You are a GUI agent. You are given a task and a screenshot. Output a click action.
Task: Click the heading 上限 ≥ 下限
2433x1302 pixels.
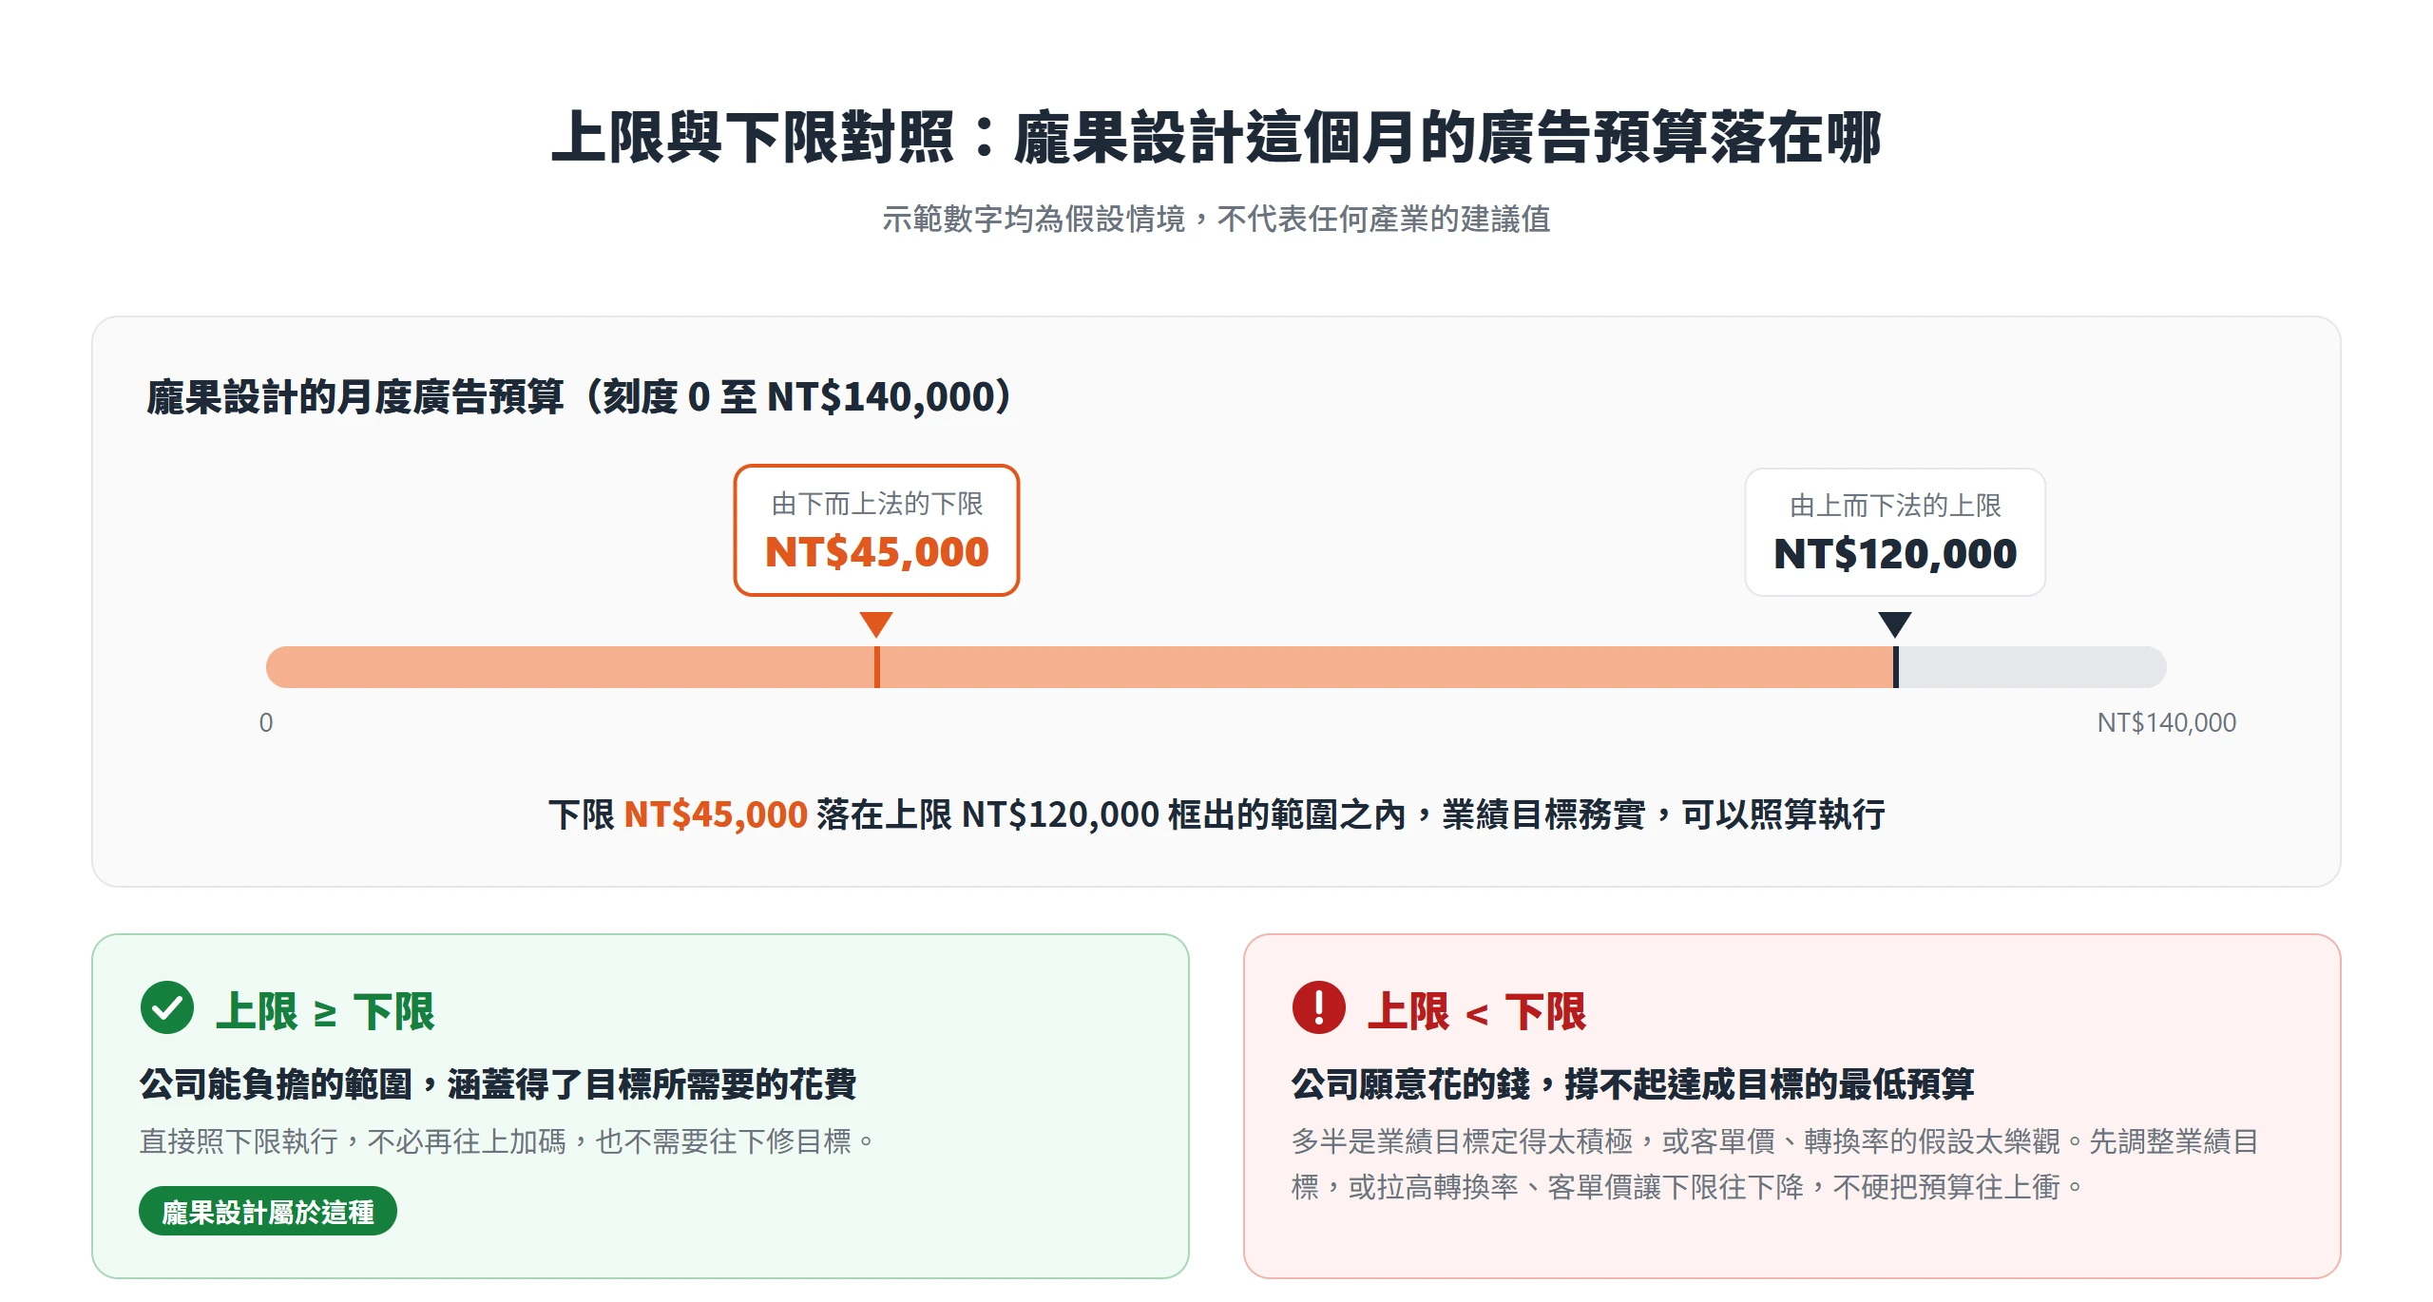(x=325, y=1011)
